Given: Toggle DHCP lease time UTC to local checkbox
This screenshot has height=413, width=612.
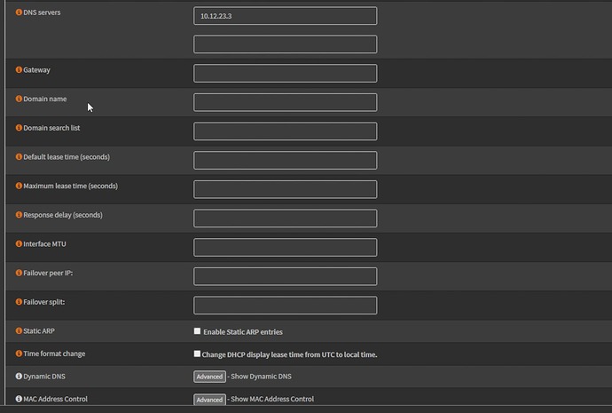Looking at the screenshot, I should click(198, 353).
